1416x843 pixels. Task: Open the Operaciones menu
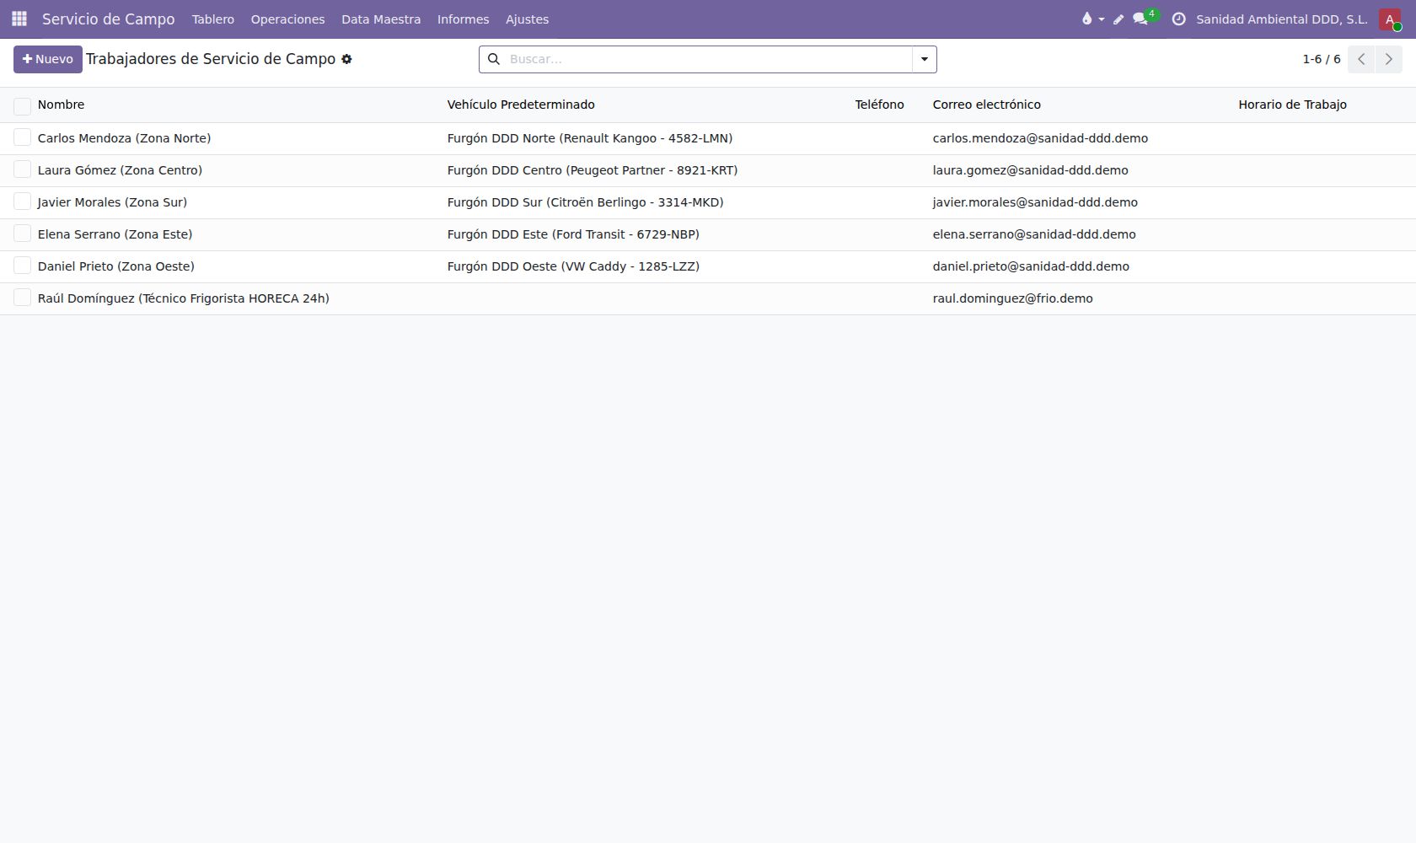click(287, 19)
